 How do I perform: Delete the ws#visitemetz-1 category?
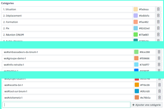159,98
